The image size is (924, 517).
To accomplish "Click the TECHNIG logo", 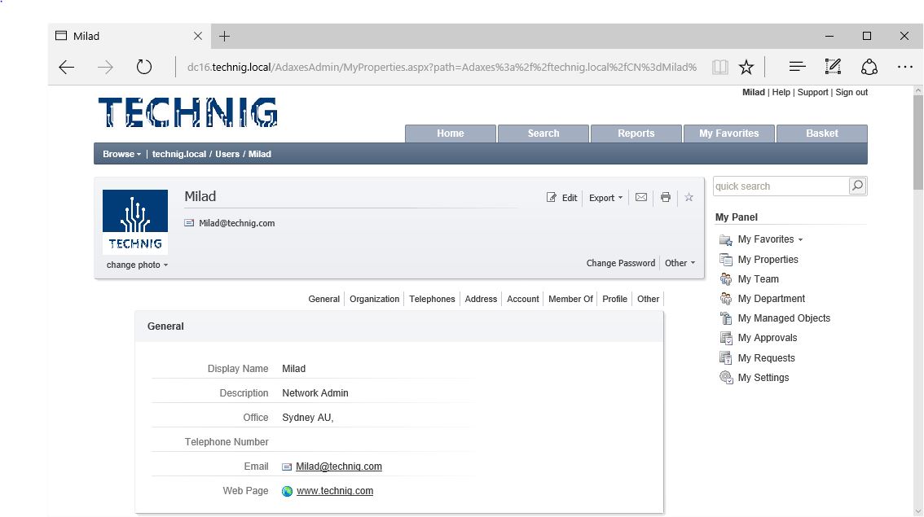I will point(188,112).
